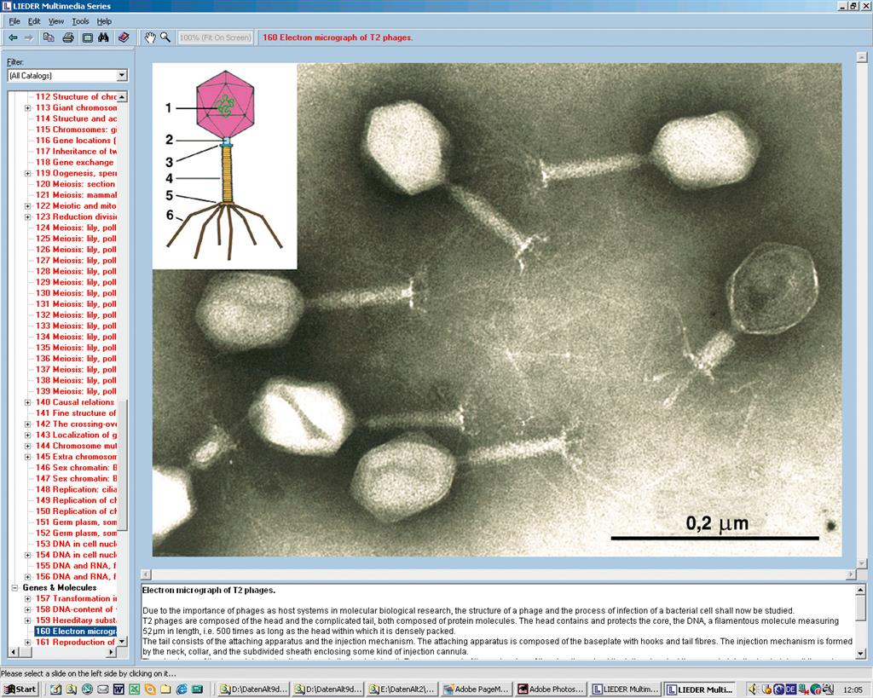Switch to Adobe Photoshop in the taskbar
Viewport: 873px width, 698px height.
[x=551, y=689]
